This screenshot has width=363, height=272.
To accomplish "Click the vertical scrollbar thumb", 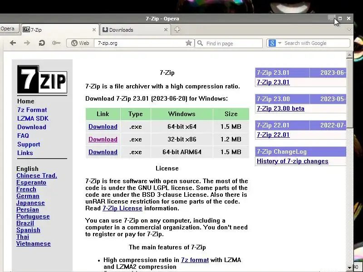I will click(x=349, y=93).
